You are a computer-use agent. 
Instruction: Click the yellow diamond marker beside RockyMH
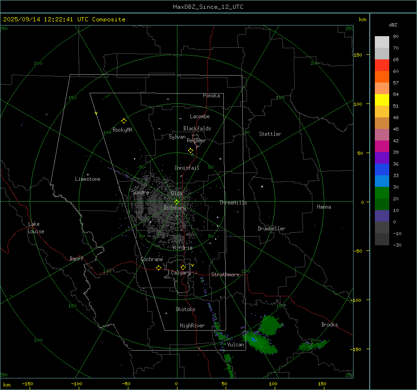coord(124,121)
